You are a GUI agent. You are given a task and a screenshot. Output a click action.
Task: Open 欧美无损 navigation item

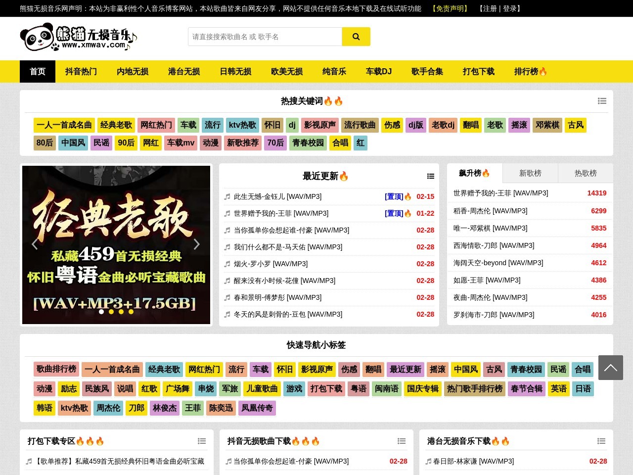(x=287, y=72)
